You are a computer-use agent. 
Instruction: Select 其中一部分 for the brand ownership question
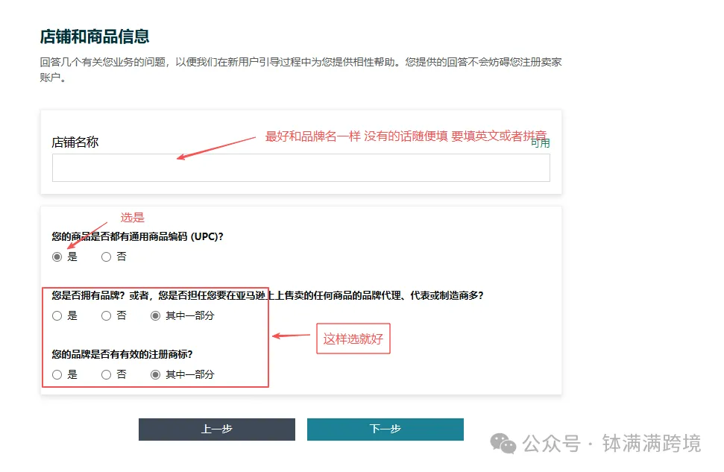point(154,315)
